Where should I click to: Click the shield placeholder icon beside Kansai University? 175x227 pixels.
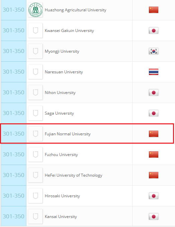(35, 216)
